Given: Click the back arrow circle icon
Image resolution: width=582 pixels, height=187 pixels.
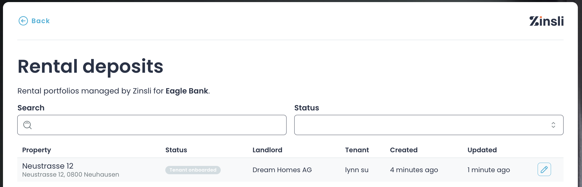Looking at the screenshot, I should pyautogui.click(x=23, y=21).
